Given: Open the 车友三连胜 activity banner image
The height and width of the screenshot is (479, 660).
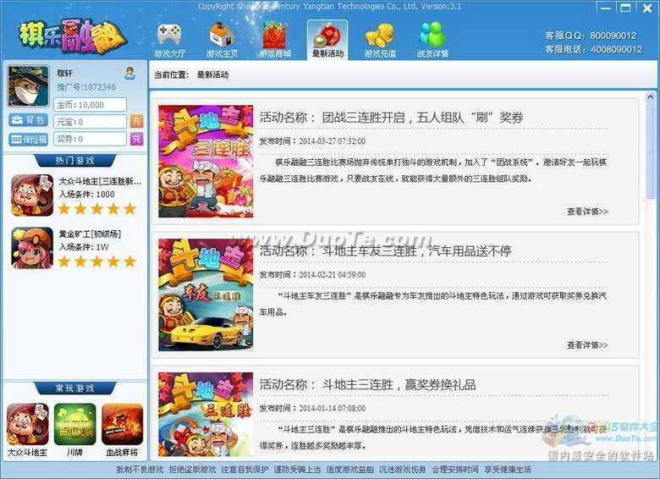Looking at the screenshot, I should point(206,295).
